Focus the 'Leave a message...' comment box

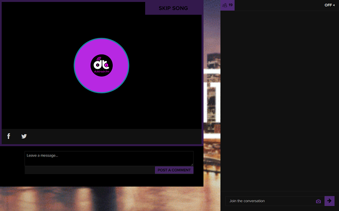coord(109,158)
